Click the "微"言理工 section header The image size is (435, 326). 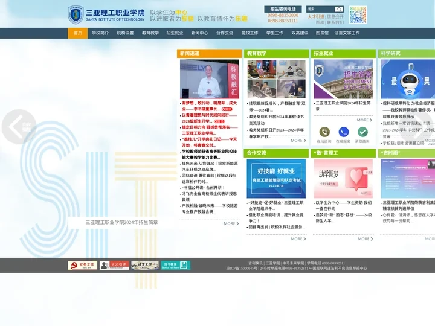[343, 153]
